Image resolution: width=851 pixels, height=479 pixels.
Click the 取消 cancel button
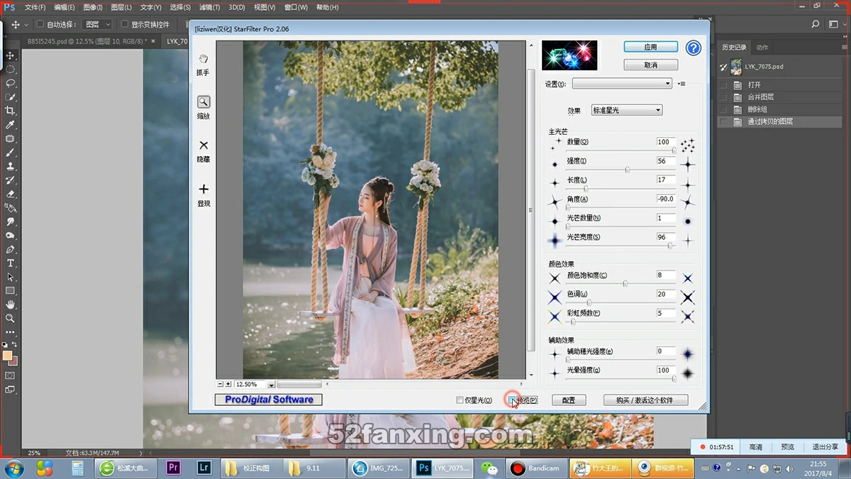click(x=650, y=65)
